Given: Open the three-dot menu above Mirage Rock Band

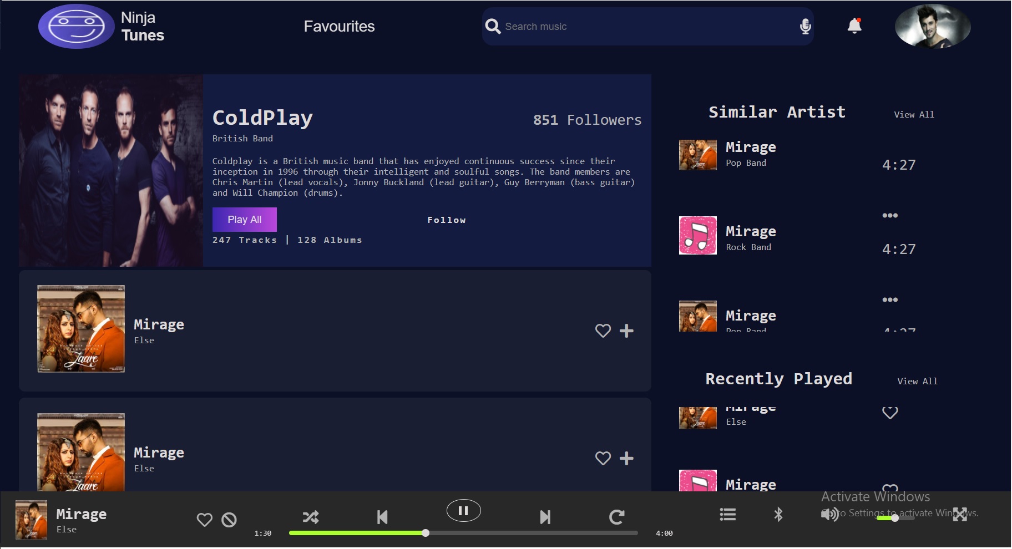Looking at the screenshot, I should coord(890,216).
